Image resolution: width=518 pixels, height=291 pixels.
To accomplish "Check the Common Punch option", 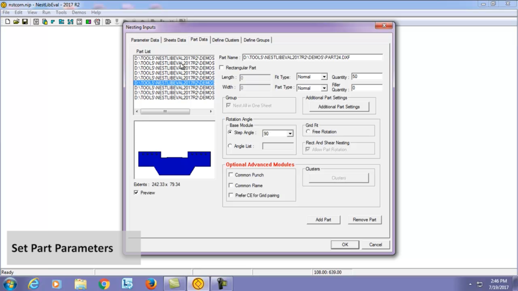I will coord(231,175).
